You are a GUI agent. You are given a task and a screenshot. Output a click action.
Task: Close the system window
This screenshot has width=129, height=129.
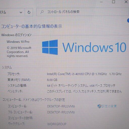[x=126, y=2]
